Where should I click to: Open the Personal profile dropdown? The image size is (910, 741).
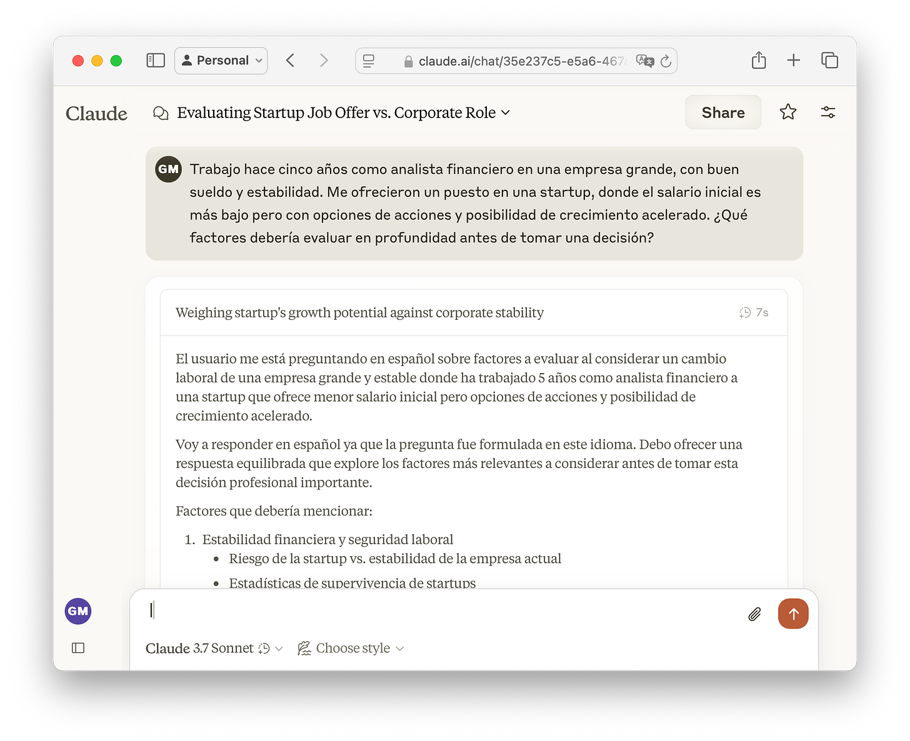[221, 61]
